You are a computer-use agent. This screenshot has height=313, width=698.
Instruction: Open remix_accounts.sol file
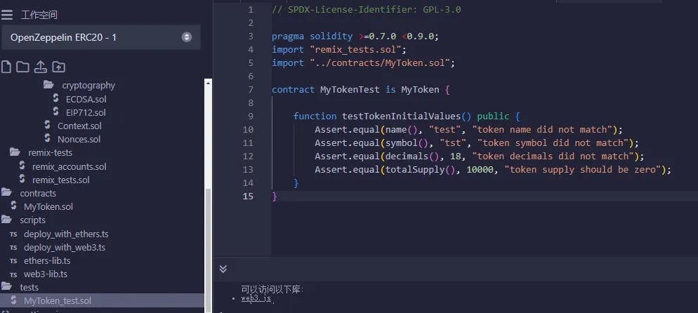coord(69,167)
